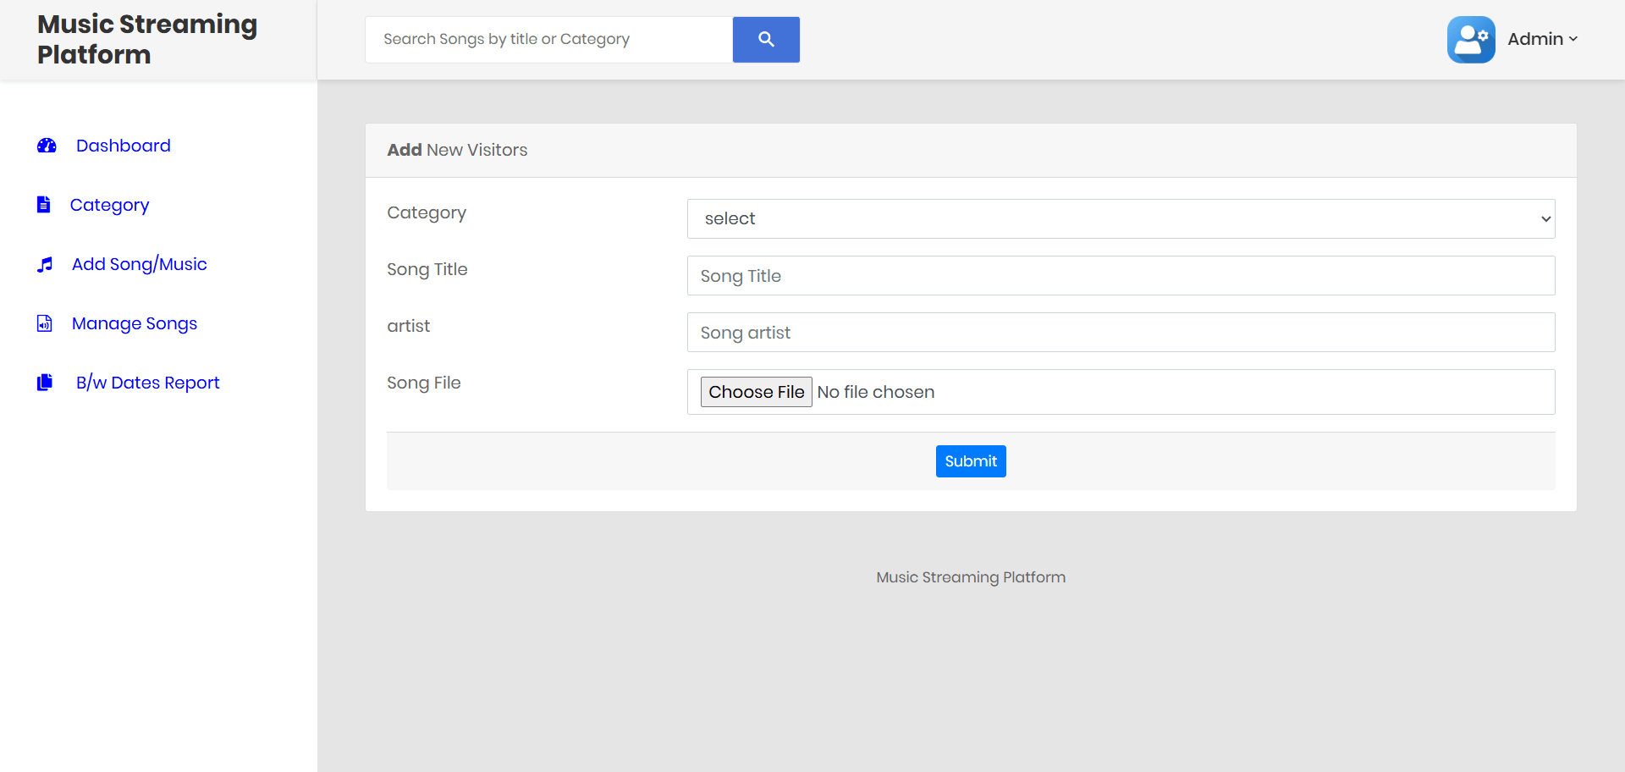The width and height of the screenshot is (1625, 772).
Task: Go to the Category section
Action: coord(108,205)
